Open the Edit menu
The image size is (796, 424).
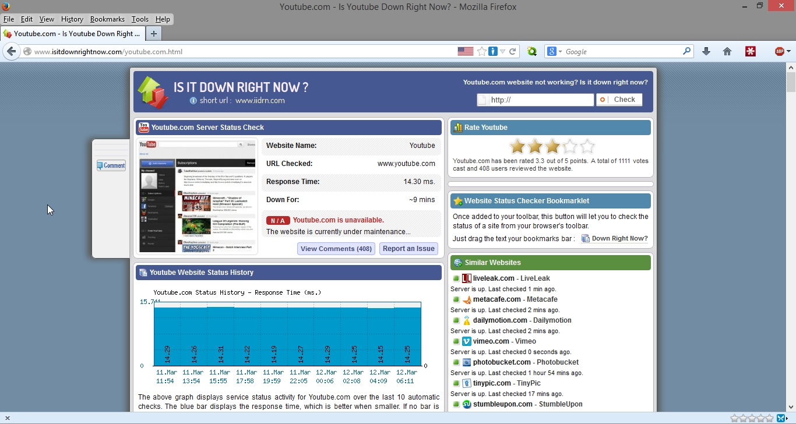pyautogui.click(x=27, y=19)
